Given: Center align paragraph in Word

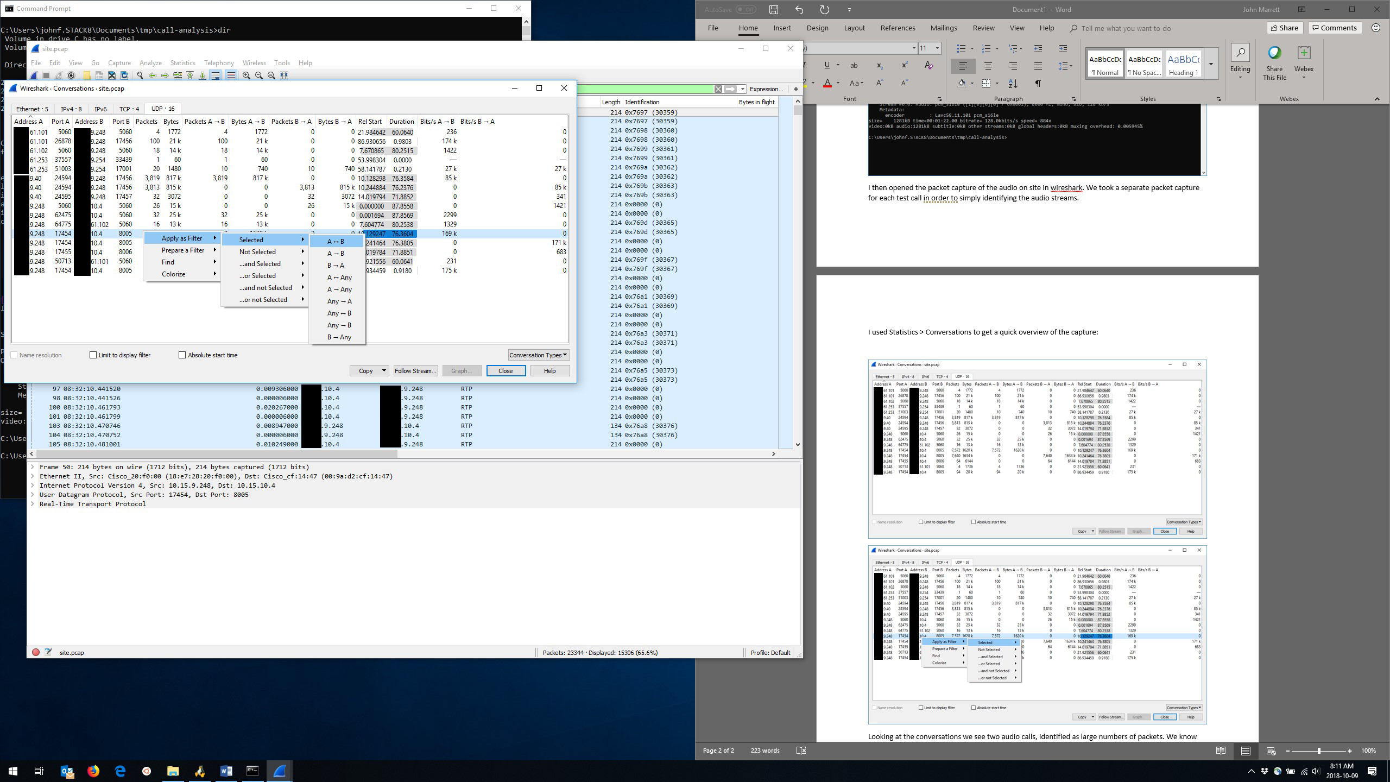Looking at the screenshot, I should tap(988, 66).
